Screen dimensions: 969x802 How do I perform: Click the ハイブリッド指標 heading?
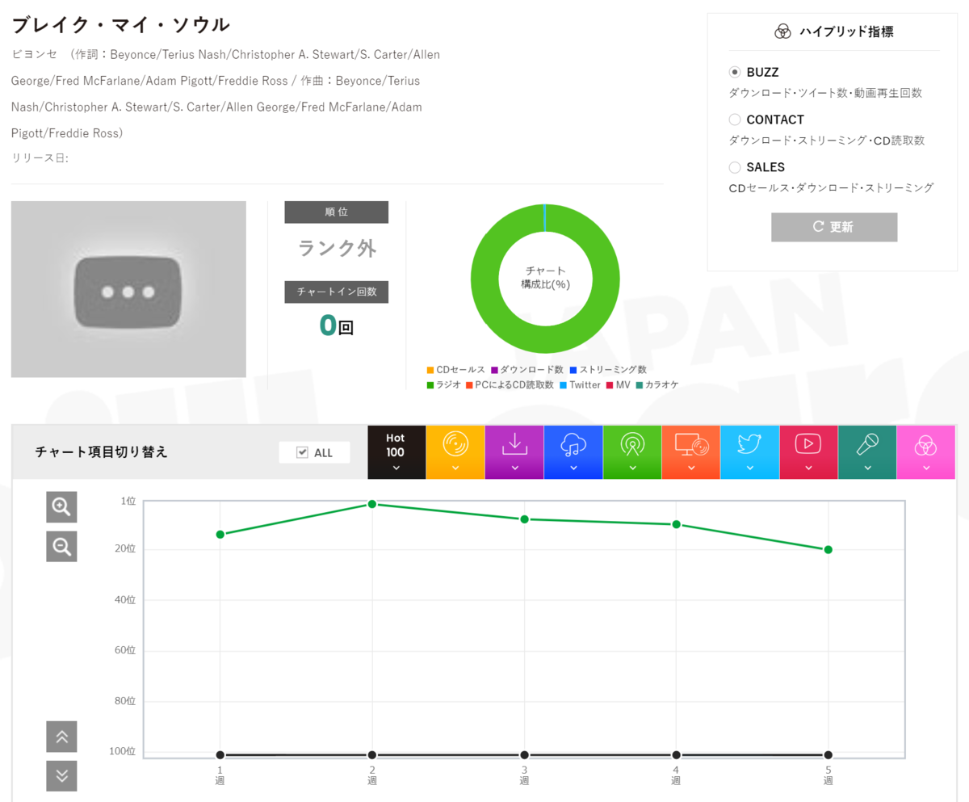[x=846, y=31]
